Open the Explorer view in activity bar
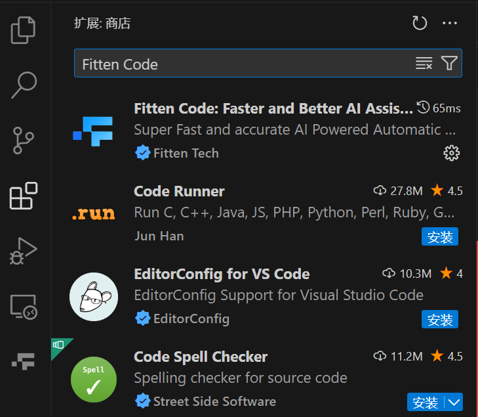 coord(24,30)
